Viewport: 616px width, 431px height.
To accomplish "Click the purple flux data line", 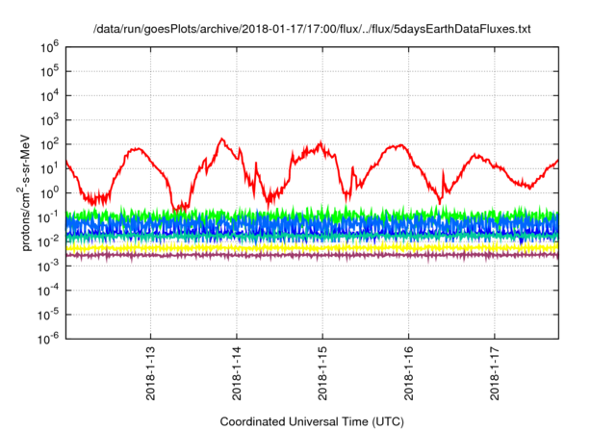I will click(x=312, y=256).
